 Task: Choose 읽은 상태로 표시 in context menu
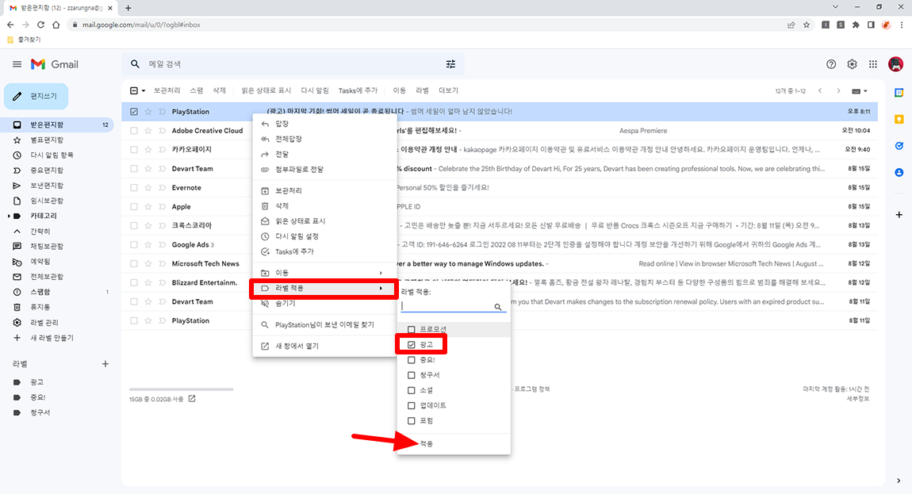(323, 221)
